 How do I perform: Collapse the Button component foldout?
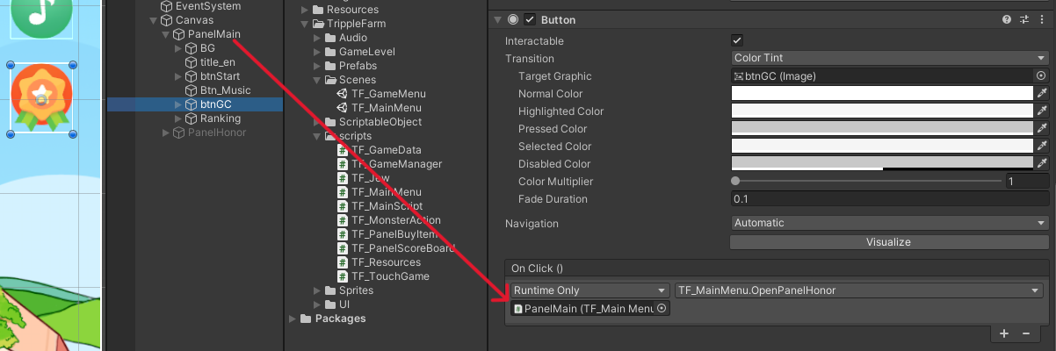point(498,19)
